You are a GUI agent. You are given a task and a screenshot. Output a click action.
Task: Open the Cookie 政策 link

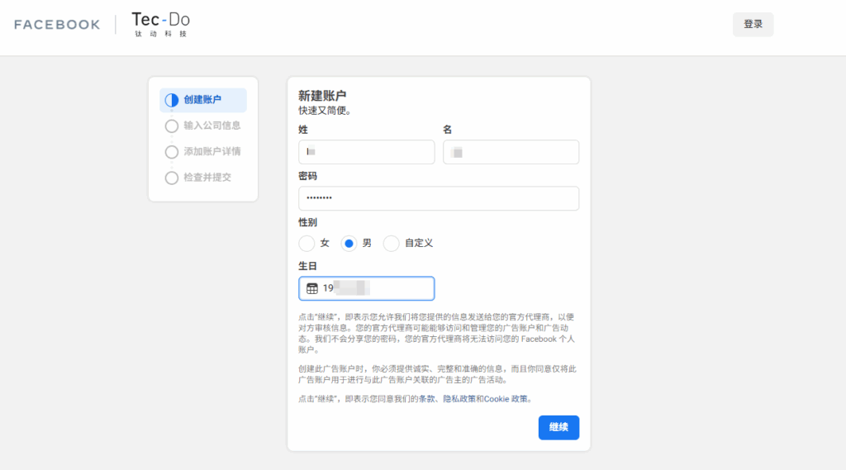505,399
